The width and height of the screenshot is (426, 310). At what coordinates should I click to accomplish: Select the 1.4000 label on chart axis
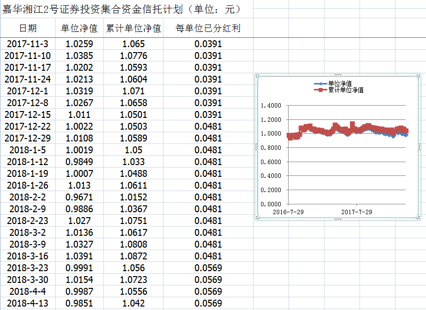[x=270, y=106]
